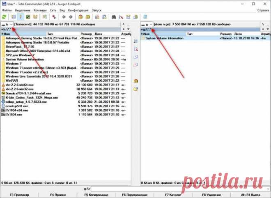Sort left panel by Дата column header
The image size is (271, 198).
(107, 34)
